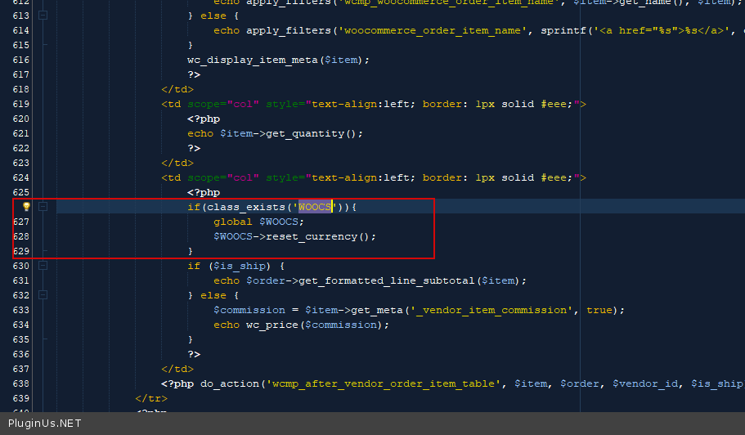Click '$vendor_id' argument on line 638
745x435 pixels.
click(645, 383)
